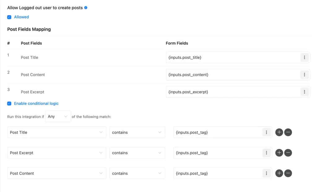Click the minus button on the Post Content row
Image resolution: width=317 pixels, height=192 pixels.
tap(288, 173)
